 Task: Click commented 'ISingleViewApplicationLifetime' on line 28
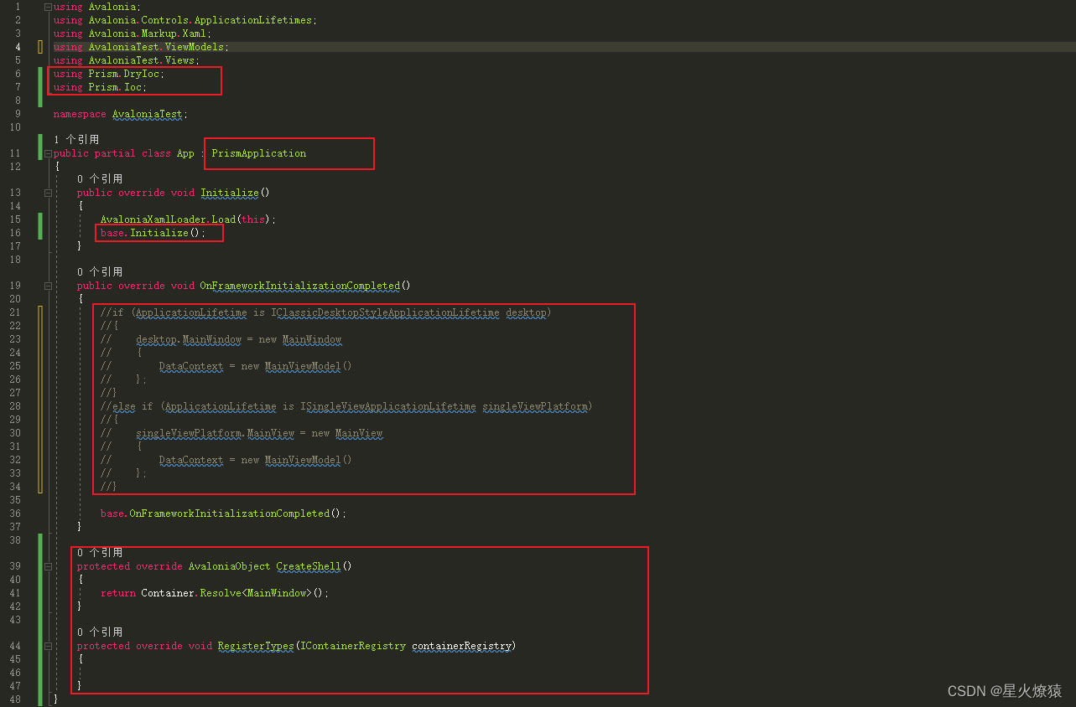pyautogui.click(x=388, y=406)
